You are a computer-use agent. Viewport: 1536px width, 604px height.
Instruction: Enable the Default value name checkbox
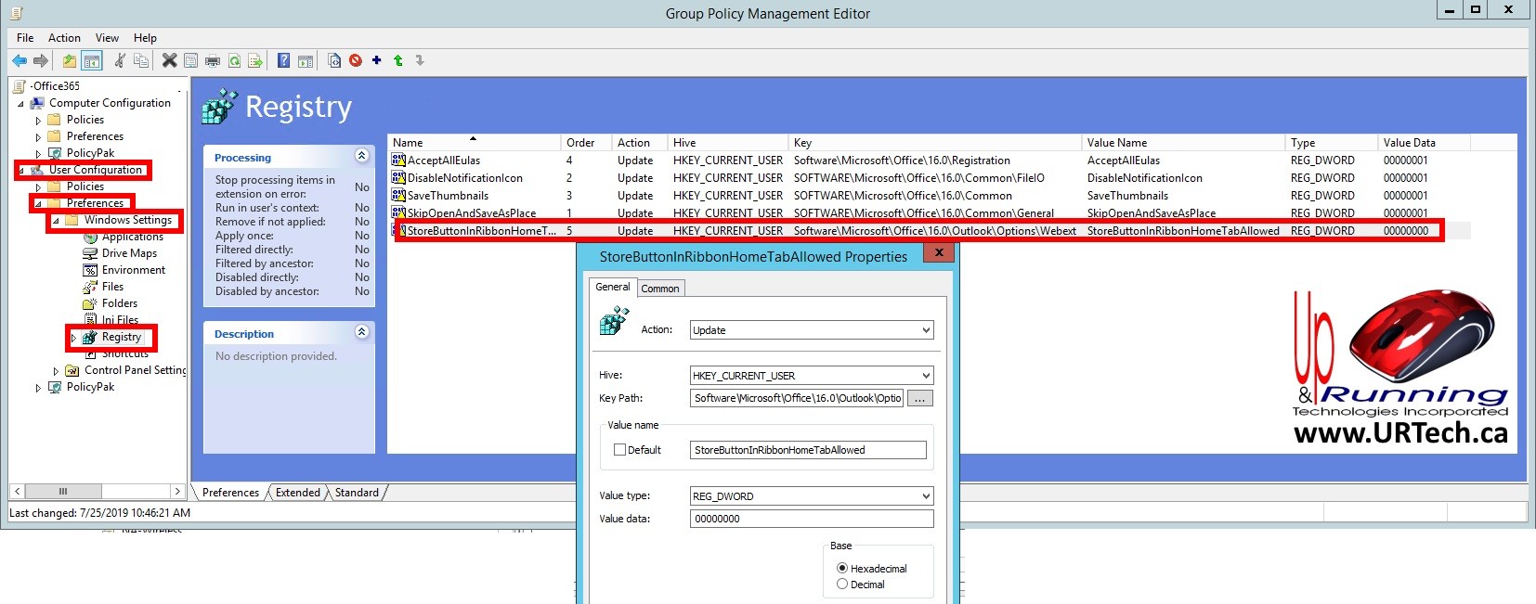(619, 450)
